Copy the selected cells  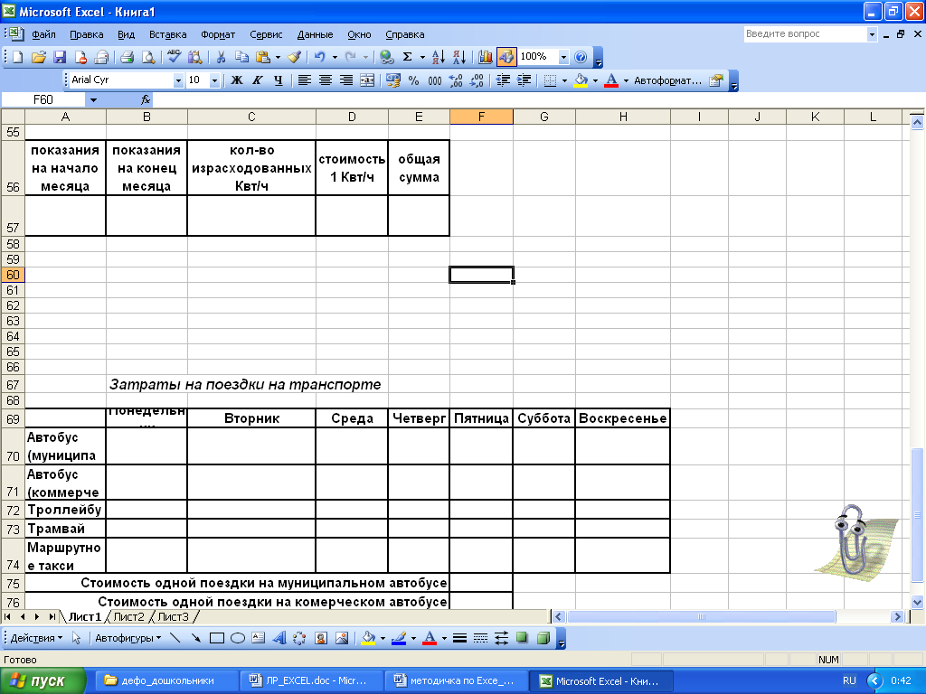click(x=241, y=57)
